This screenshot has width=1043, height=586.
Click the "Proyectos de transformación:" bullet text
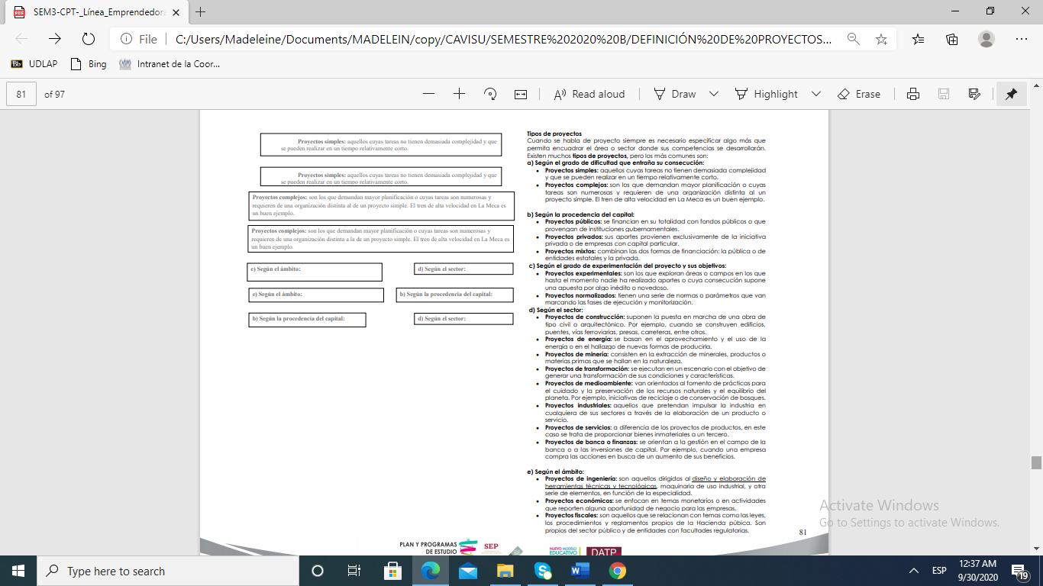(x=587, y=369)
